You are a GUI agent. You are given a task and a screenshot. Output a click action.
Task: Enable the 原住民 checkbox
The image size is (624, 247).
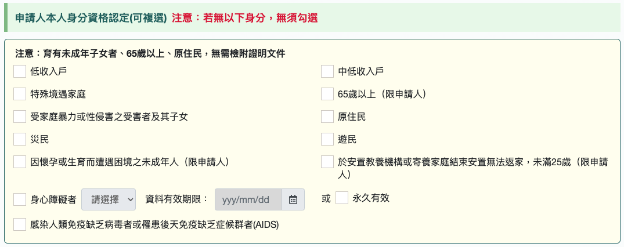(327, 117)
